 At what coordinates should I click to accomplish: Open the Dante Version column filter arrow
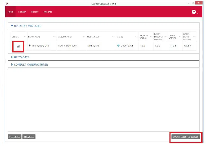pyautogui.click(x=180, y=37)
